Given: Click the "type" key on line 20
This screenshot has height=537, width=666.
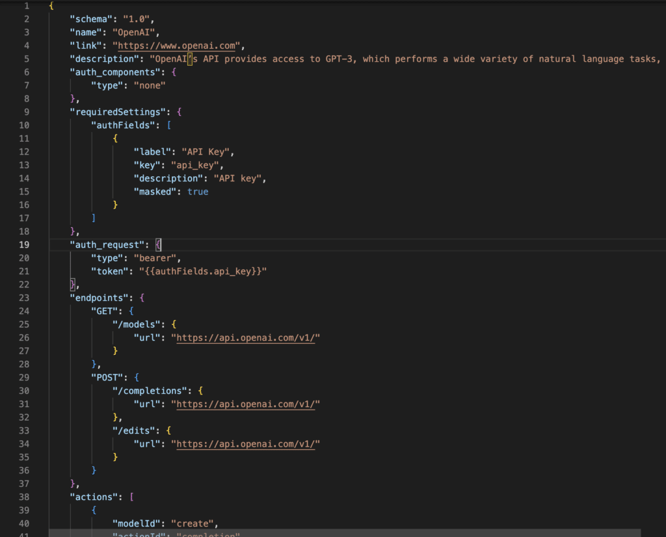Looking at the screenshot, I should pyautogui.click(x=107, y=258).
